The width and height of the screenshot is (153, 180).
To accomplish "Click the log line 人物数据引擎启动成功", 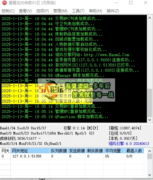I will [52, 45].
